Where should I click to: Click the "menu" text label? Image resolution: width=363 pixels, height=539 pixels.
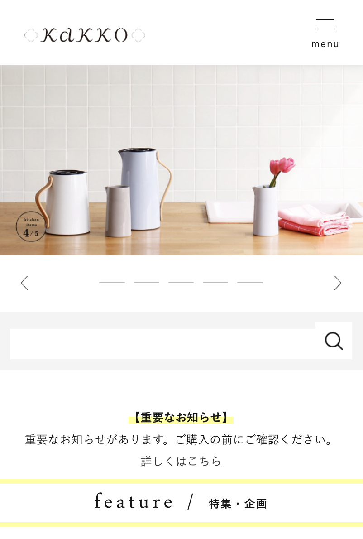(x=325, y=44)
